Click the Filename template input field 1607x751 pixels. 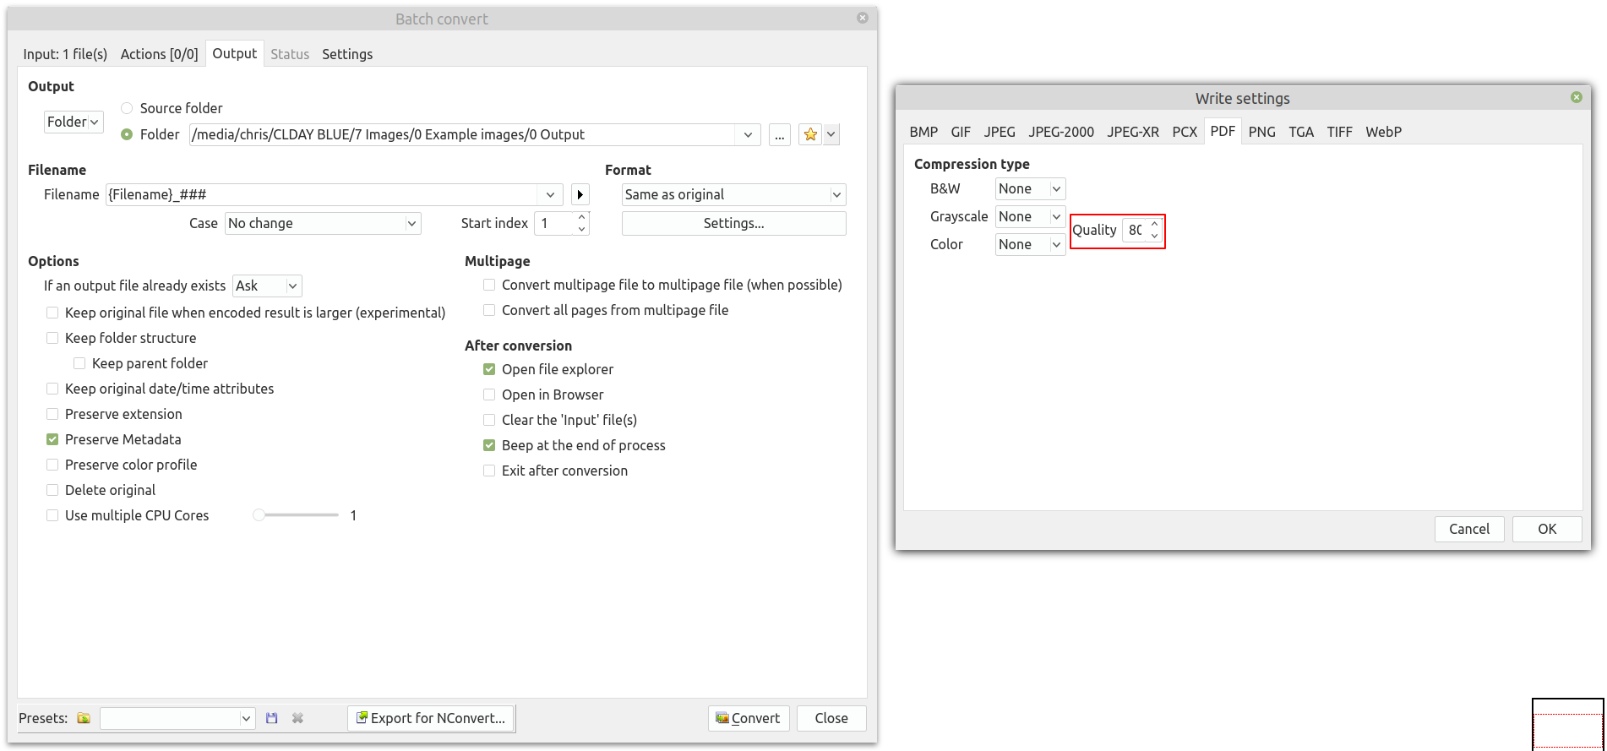(321, 194)
